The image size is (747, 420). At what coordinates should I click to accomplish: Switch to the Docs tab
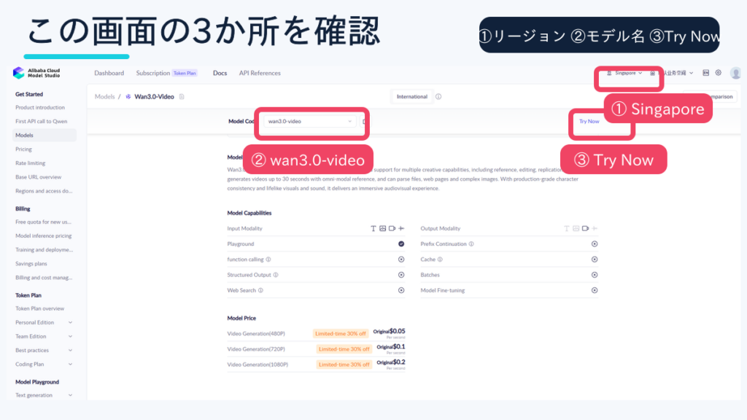click(x=220, y=73)
